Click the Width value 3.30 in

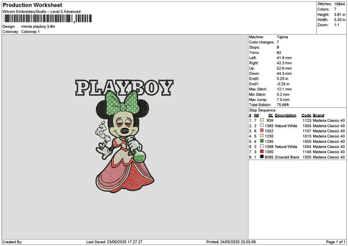[339, 20]
